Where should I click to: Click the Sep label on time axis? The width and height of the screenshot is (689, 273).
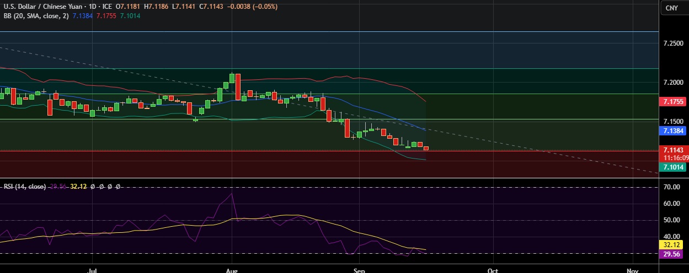(359, 271)
